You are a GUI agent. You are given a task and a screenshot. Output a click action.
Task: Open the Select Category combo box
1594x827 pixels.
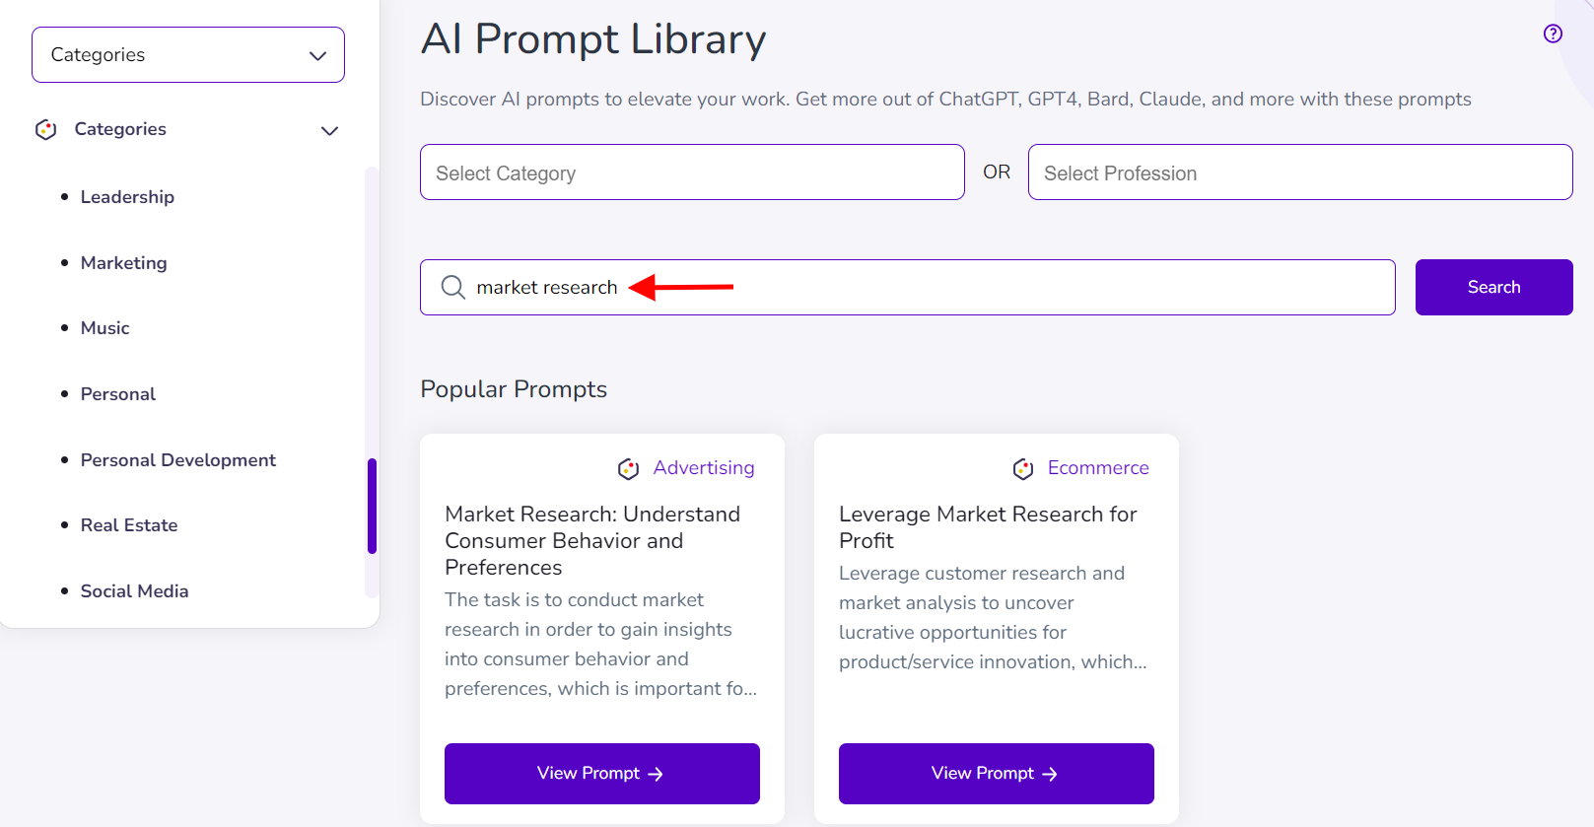tap(692, 172)
